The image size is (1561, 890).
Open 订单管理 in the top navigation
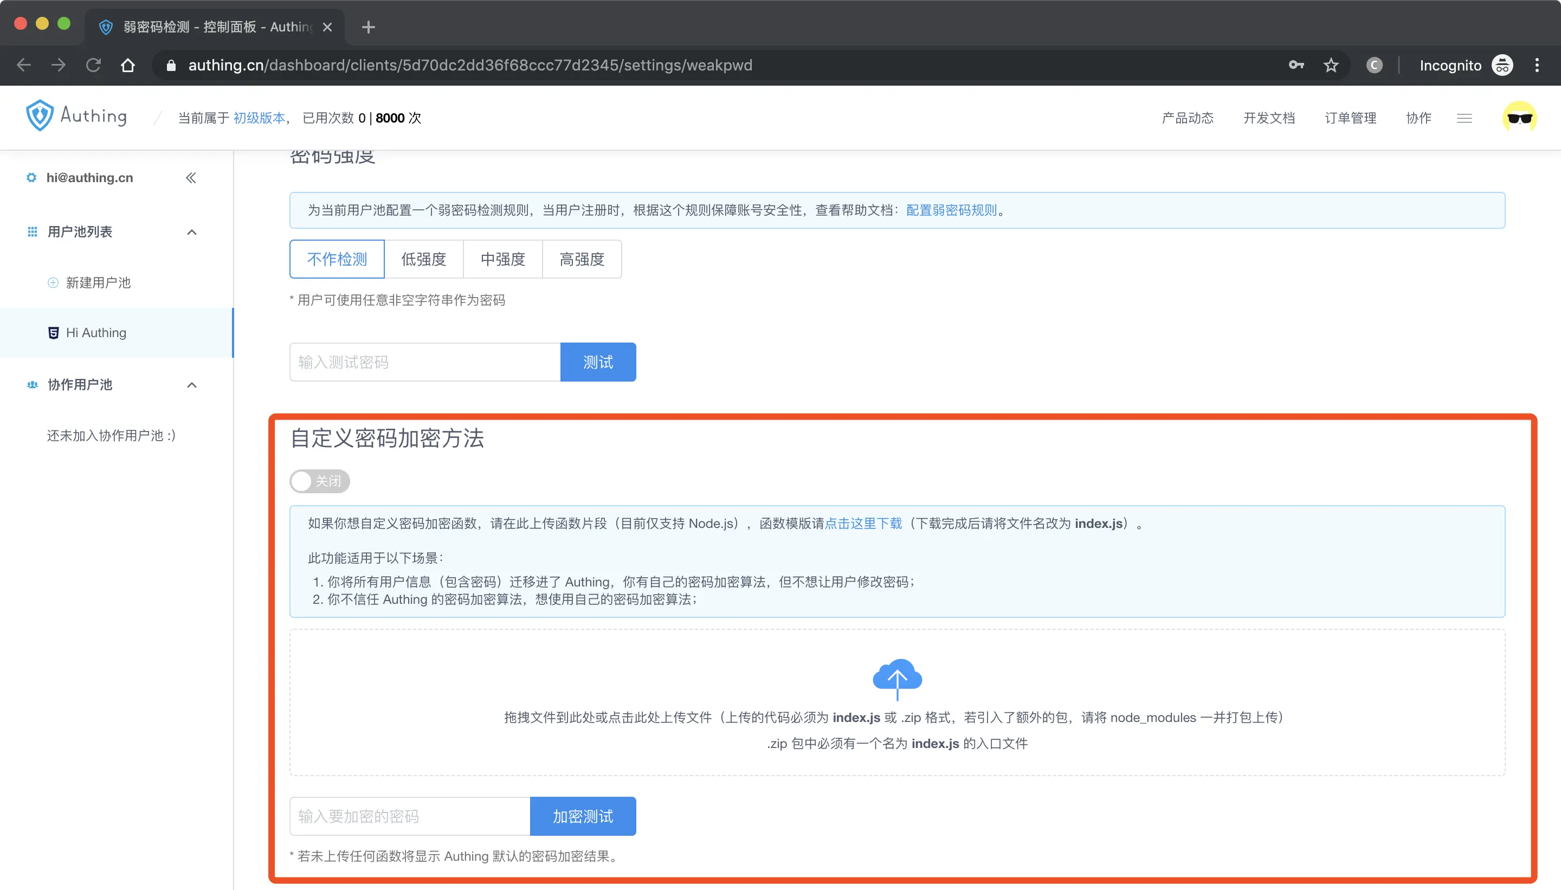(x=1350, y=118)
